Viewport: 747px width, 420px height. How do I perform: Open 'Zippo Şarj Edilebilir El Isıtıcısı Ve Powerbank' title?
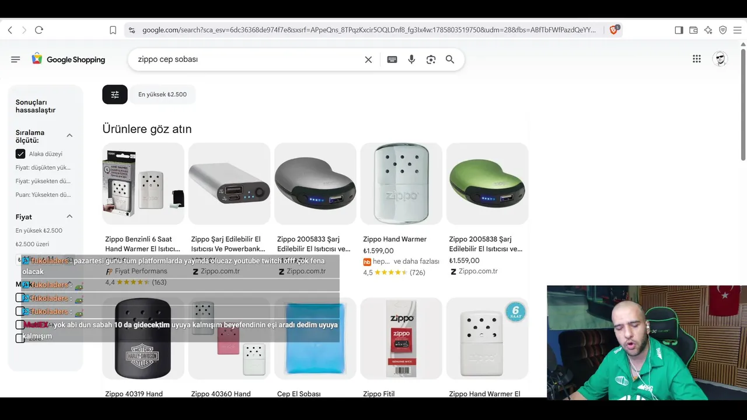pyautogui.click(x=228, y=244)
